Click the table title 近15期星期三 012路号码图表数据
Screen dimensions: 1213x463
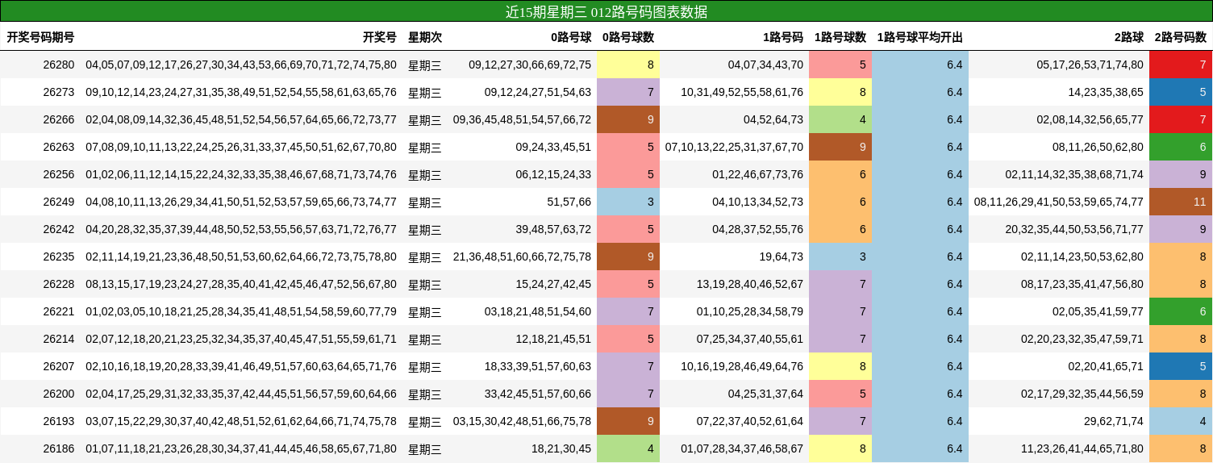pyautogui.click(x=606, y=12)
